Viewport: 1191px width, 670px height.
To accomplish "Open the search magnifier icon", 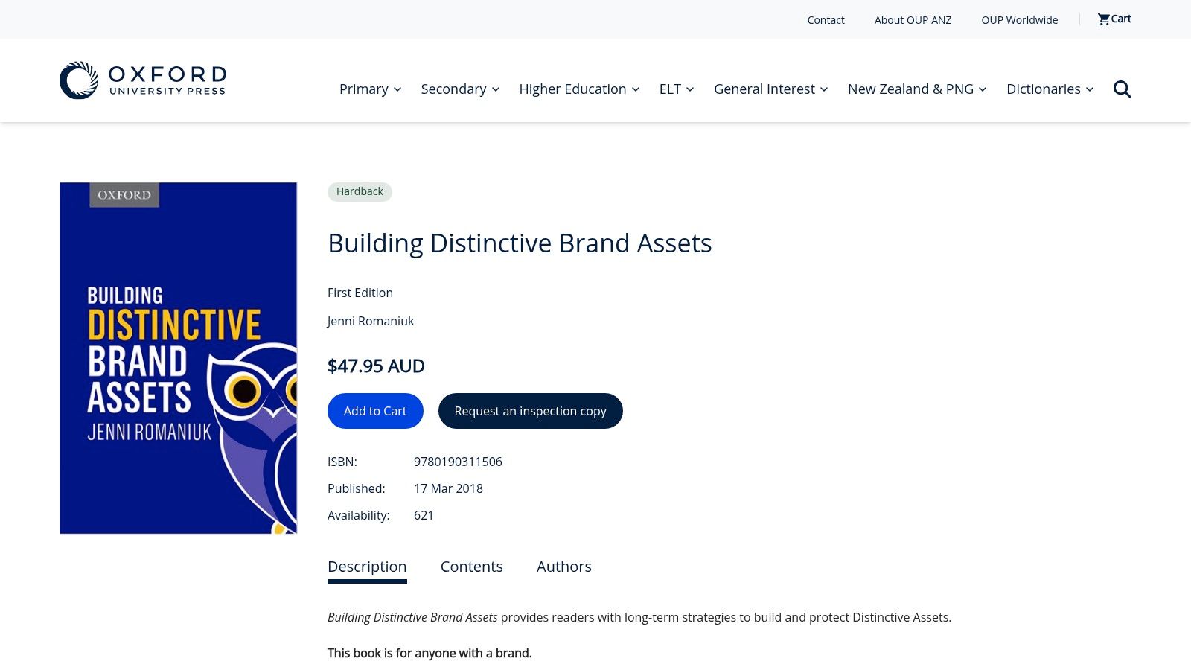I will pos(1122,89).
